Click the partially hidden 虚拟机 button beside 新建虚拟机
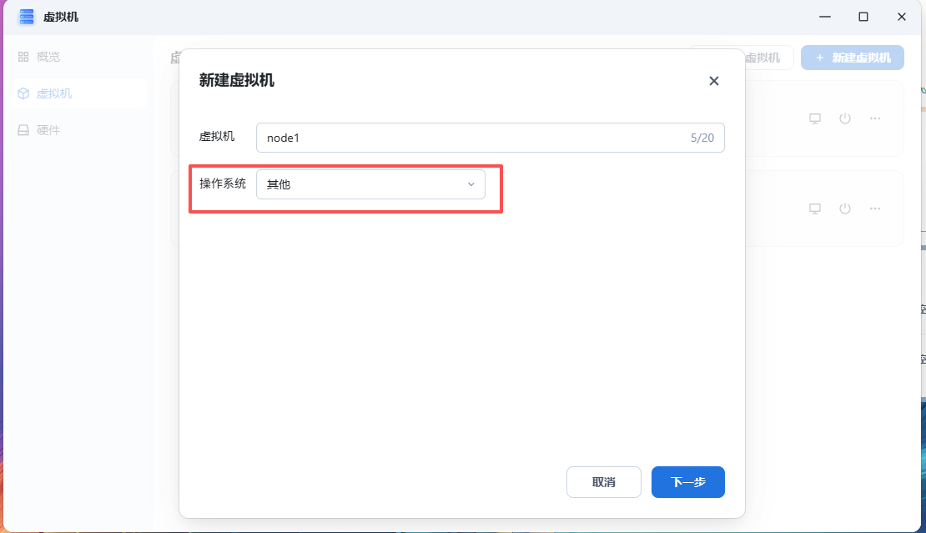This screenshot has height=533, width=926. click(x=768, y=58)
